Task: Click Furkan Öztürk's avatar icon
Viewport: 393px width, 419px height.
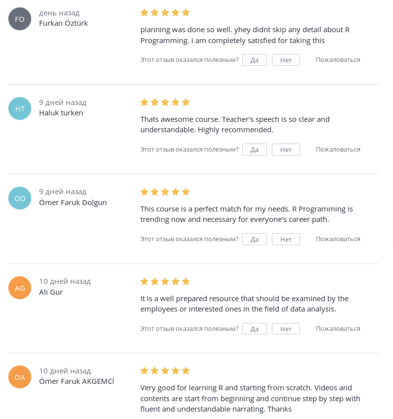Action: [x=20, y=18]
